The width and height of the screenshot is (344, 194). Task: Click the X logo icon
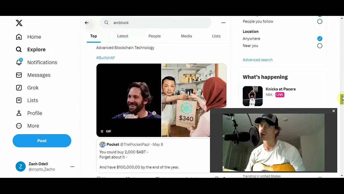click(x=19, y=23)
